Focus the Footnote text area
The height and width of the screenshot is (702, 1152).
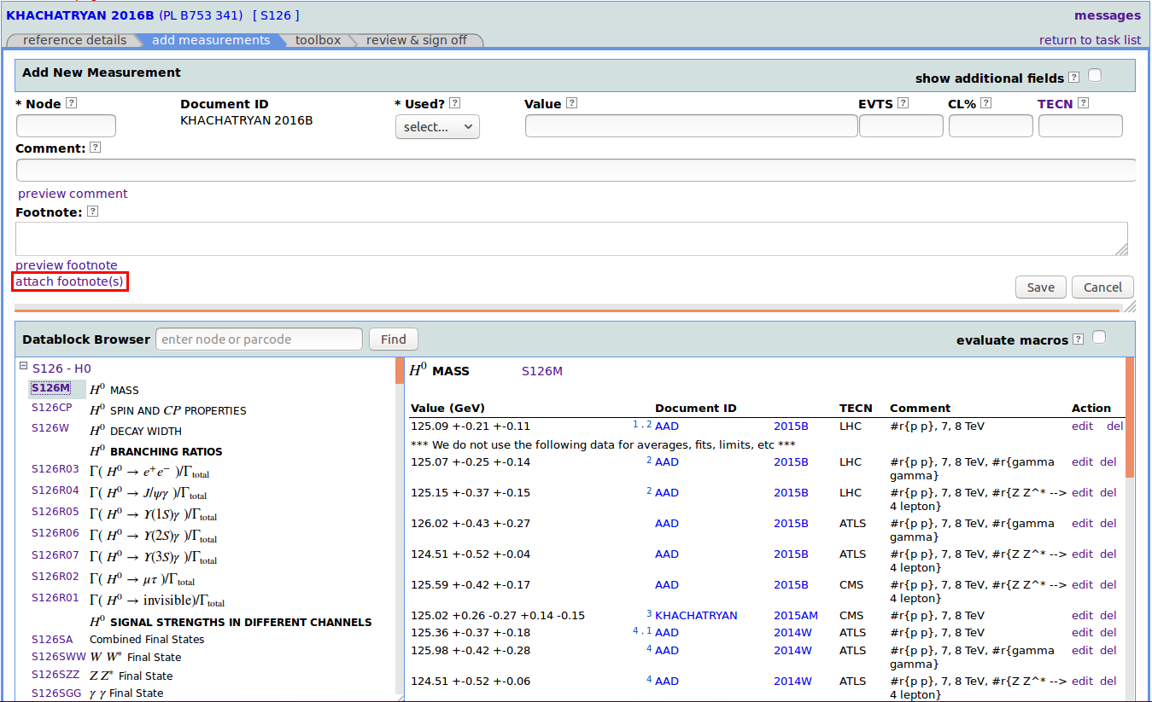571,239
